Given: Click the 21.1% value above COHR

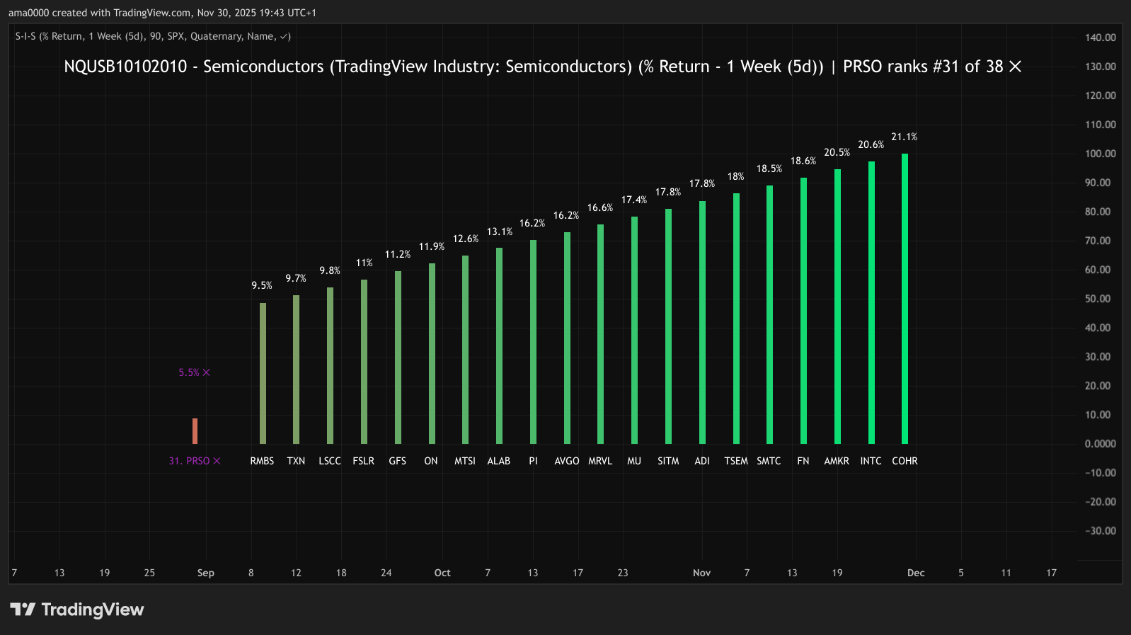Looking at the screenshot, I should click(905, 137).
